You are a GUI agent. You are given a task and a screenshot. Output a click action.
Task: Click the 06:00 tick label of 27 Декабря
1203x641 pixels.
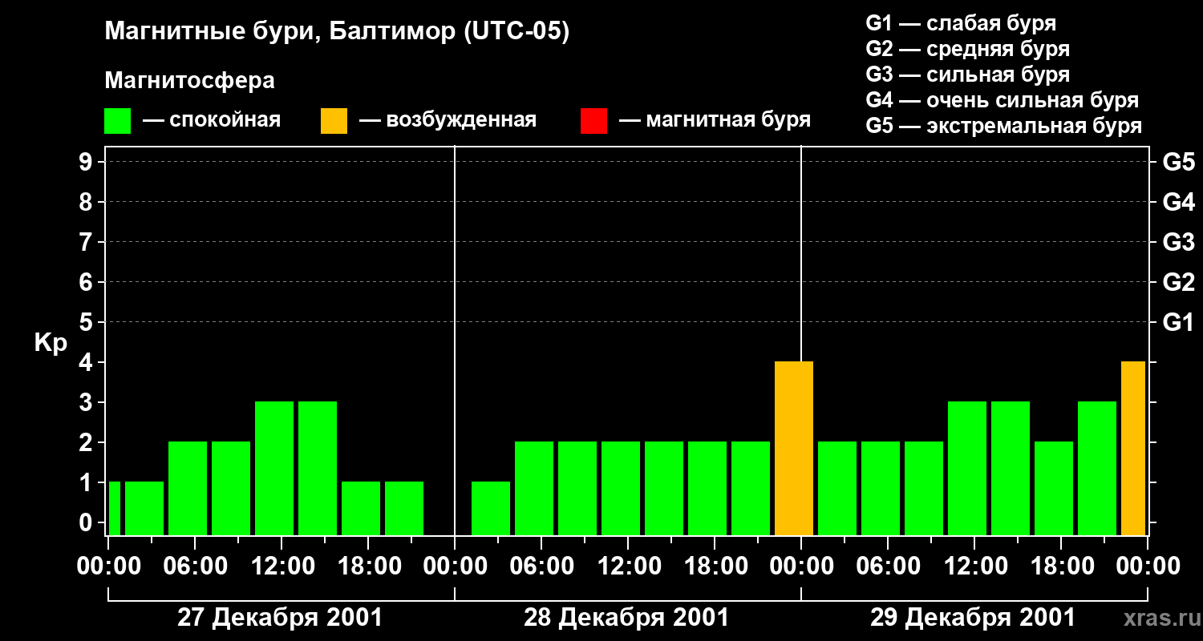(x=194, y=566)
